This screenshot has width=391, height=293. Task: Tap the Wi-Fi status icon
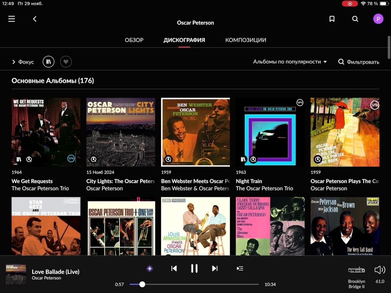(363, 3)
